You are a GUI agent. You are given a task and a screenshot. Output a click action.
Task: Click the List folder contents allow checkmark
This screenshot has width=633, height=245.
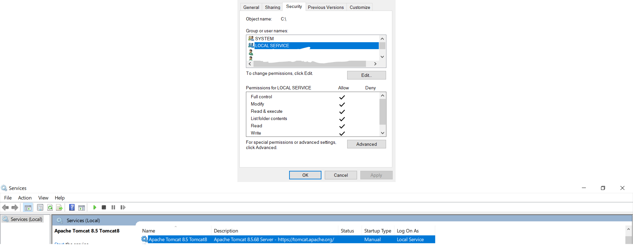[342, 119]
